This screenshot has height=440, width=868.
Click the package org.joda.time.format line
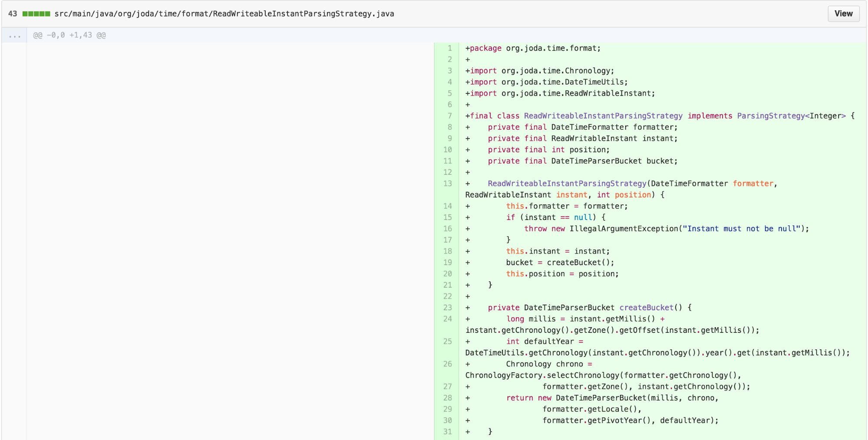point(533,48)
